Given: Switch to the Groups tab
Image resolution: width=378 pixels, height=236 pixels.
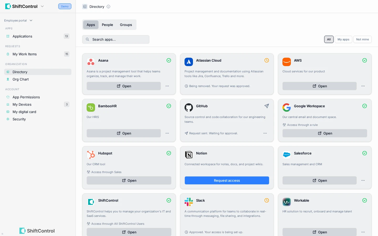Looking at the screenshot, I should (126, 25).
